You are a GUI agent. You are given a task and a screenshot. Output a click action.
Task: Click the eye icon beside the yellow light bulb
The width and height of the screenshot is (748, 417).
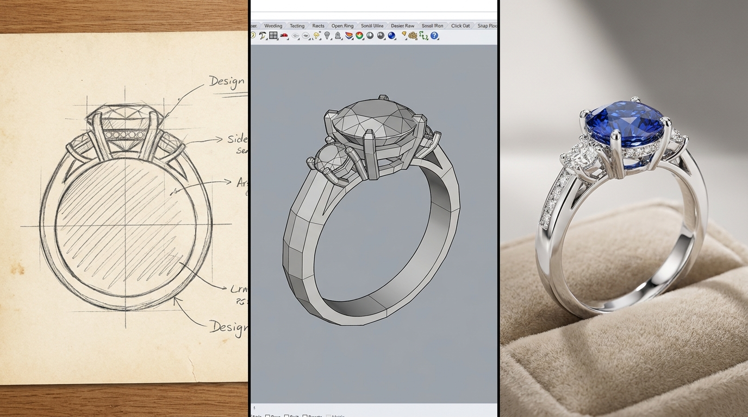tap(306, 36)
